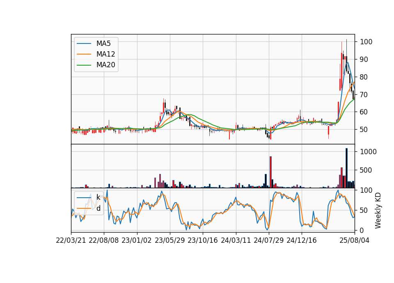Click the 24/03/11 date tick label
The image size is (394, 283).
[236, 240]
